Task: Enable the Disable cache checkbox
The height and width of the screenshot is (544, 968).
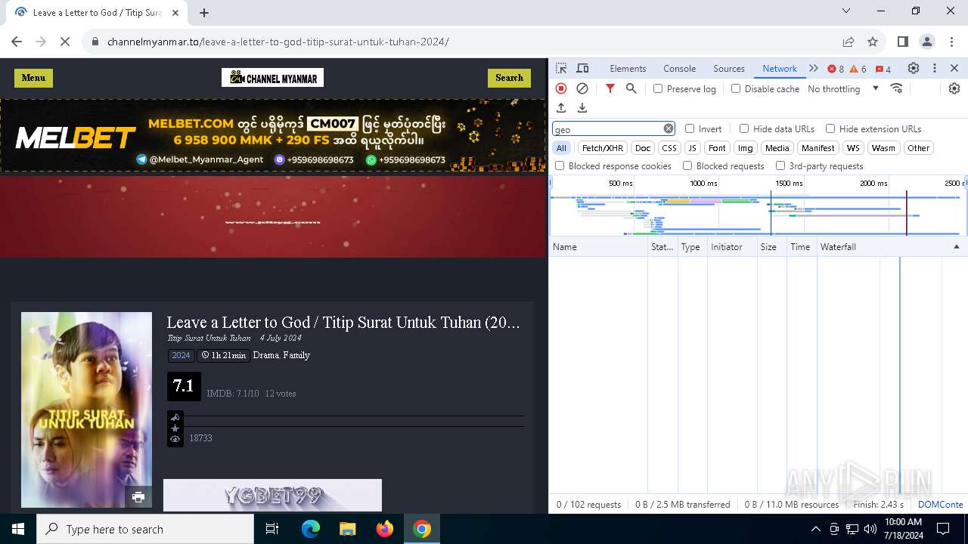Action: pos(736,88)
